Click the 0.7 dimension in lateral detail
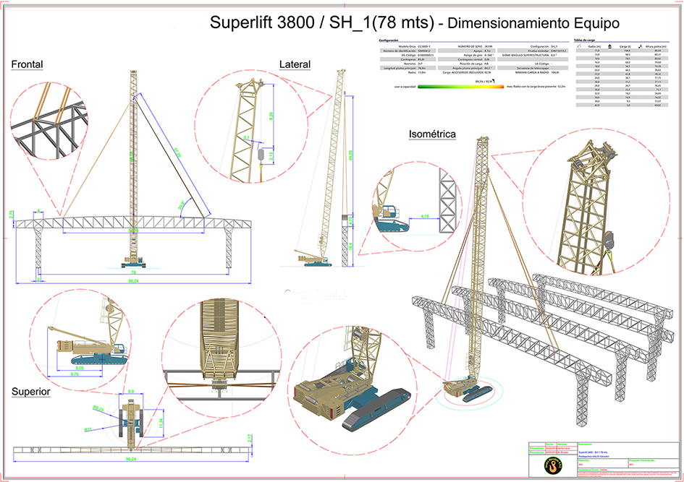Screen dimensions: 684x482 tap(247, 137)
